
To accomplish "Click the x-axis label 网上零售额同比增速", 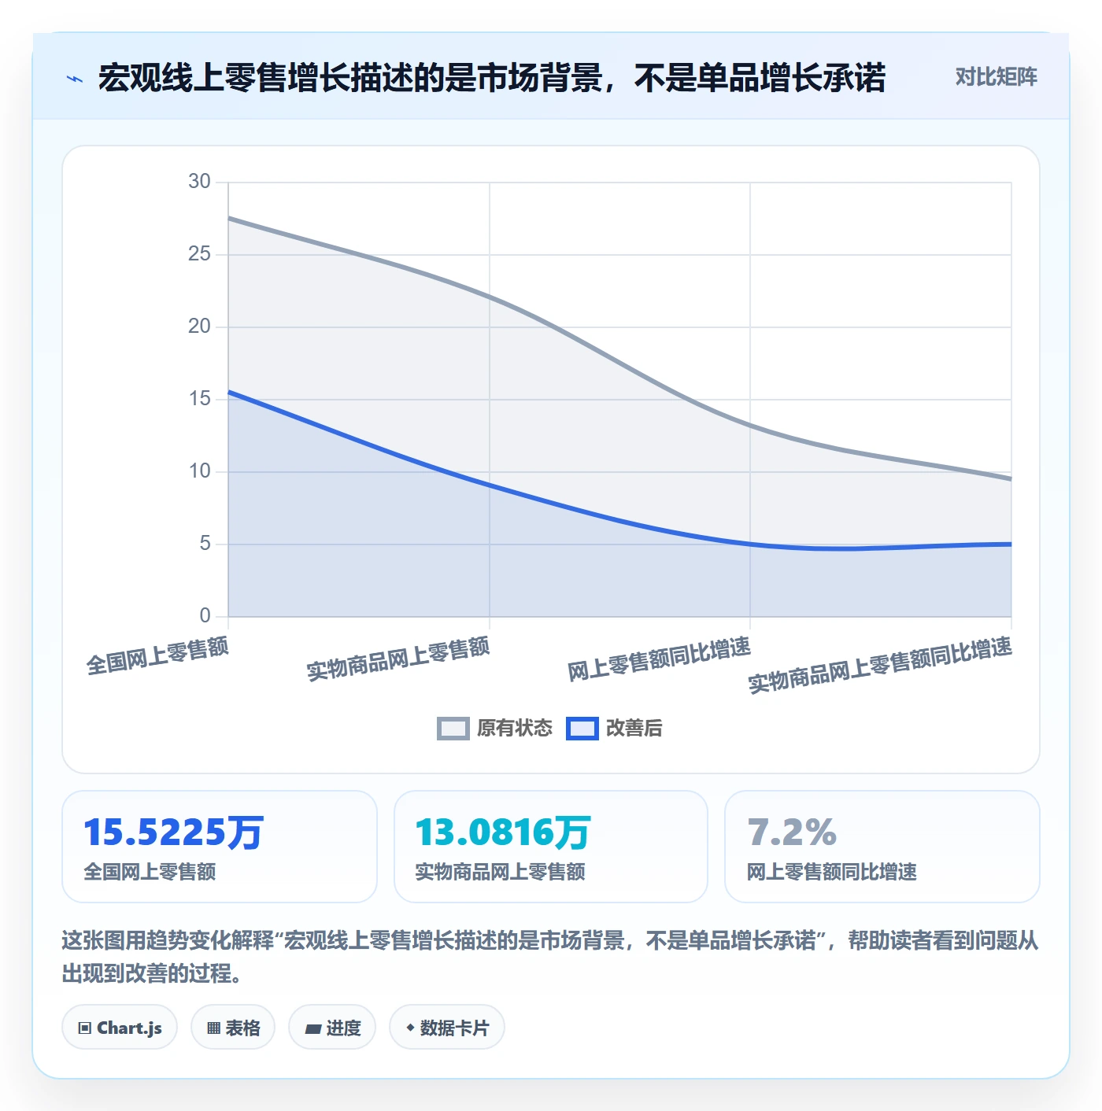I will point(660,659).
